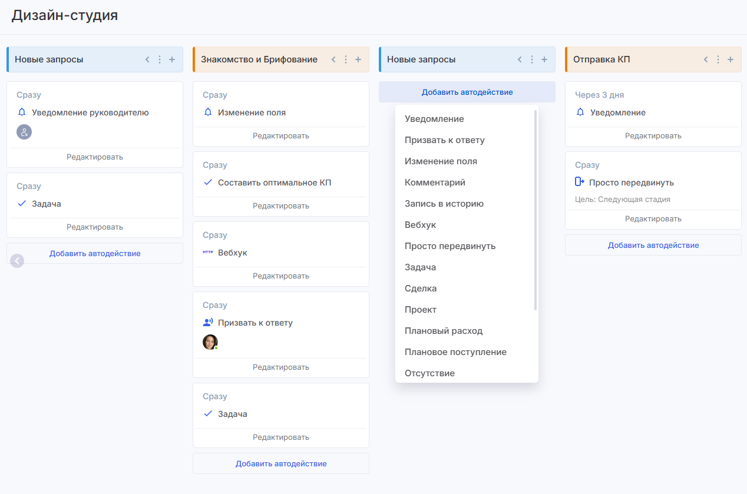Open three-dots menu in first Новые запросы column
The height and width of the screenshot is (494, 747).
coord(160,59)
